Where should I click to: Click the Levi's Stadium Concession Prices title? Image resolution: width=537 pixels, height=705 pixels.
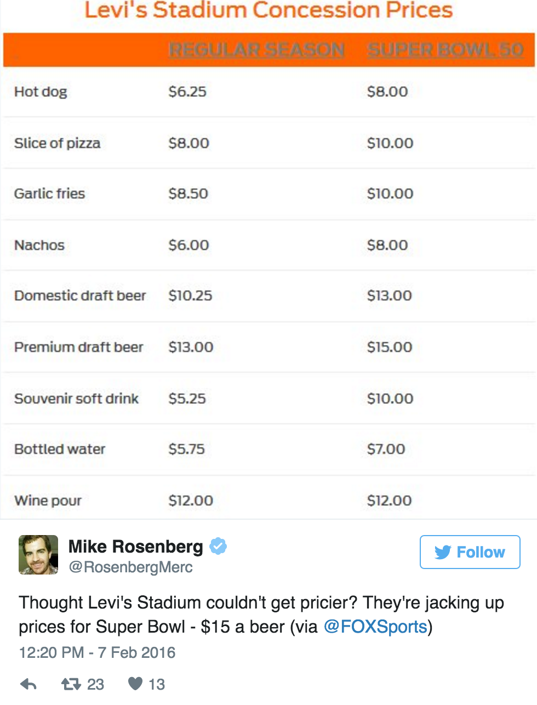(x=268, y=10)
